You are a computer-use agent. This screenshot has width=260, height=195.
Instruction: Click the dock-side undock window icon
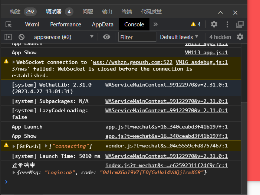click(240, 25)
